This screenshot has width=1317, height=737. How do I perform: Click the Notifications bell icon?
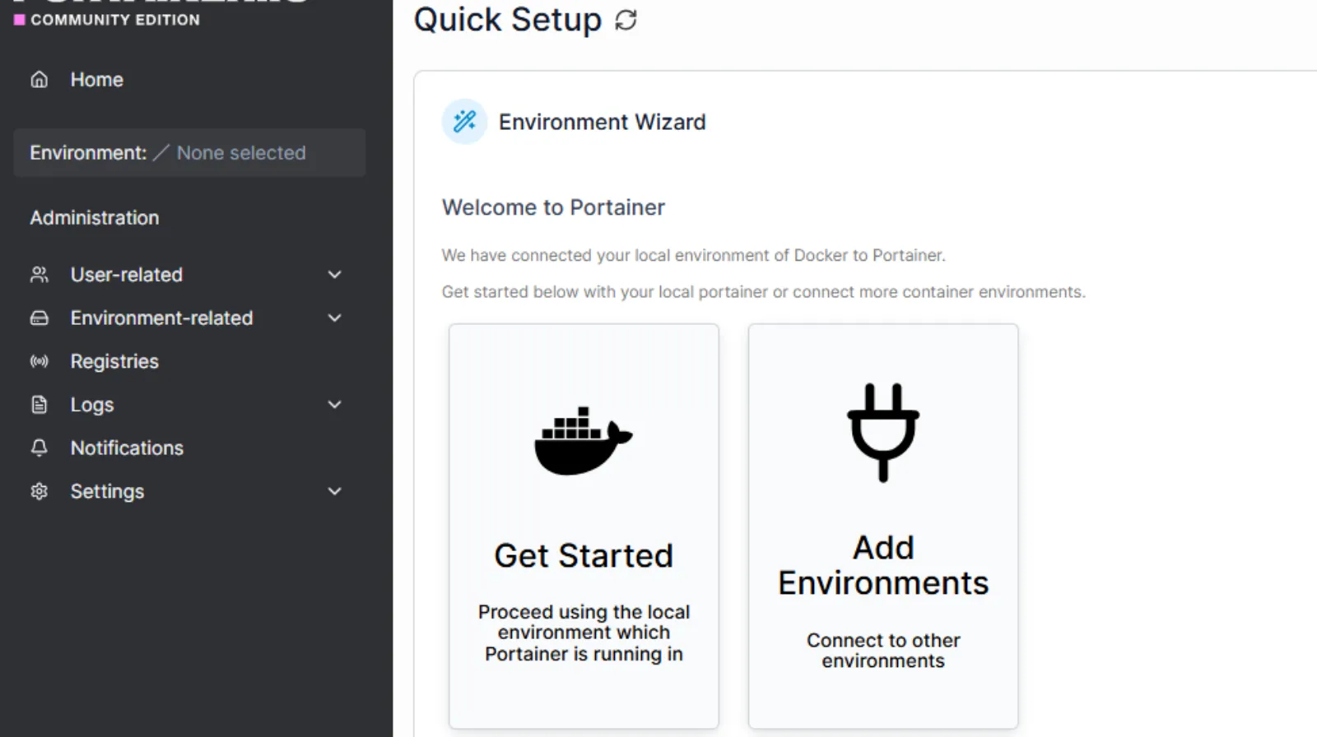pos(40,448)
